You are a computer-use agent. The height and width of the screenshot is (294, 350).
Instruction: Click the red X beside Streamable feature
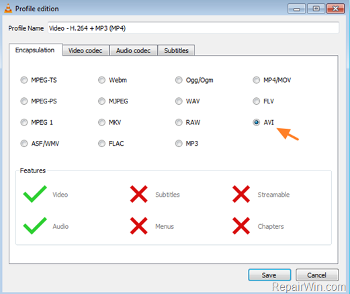[241, 194]
